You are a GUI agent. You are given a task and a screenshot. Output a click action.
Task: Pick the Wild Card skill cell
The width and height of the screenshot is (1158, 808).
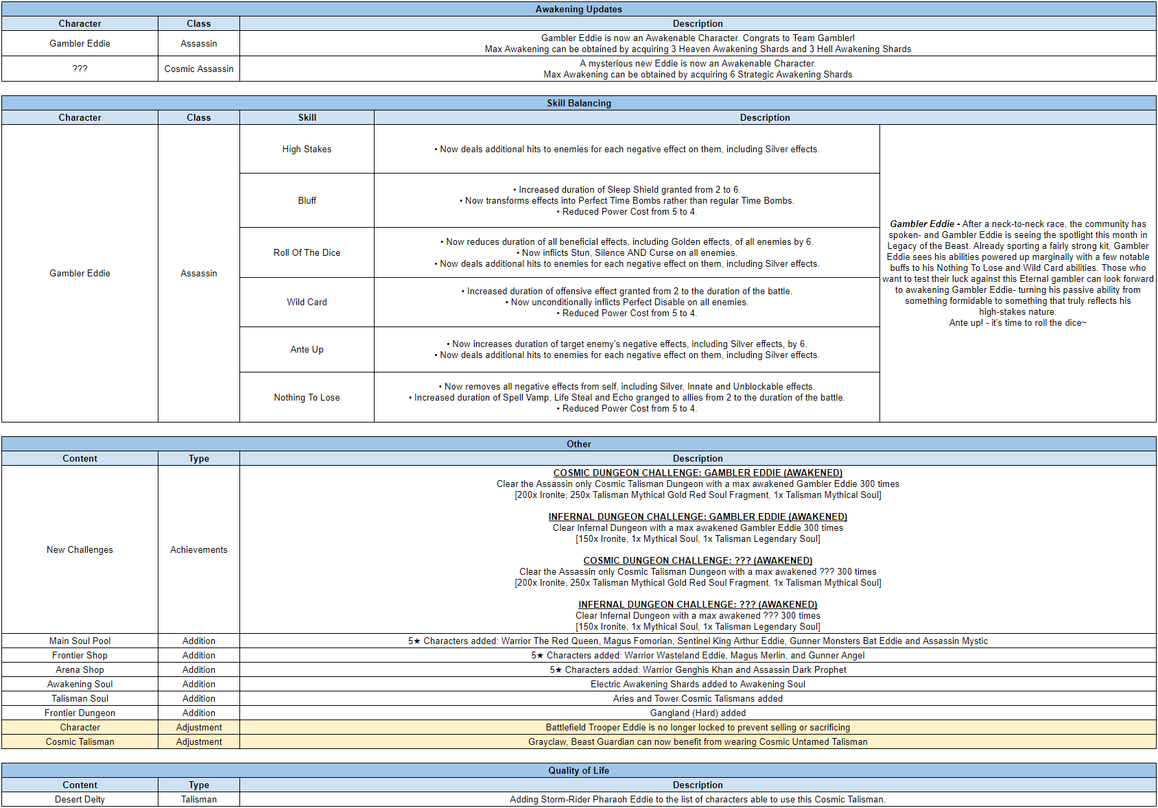(x=307, y=302)
